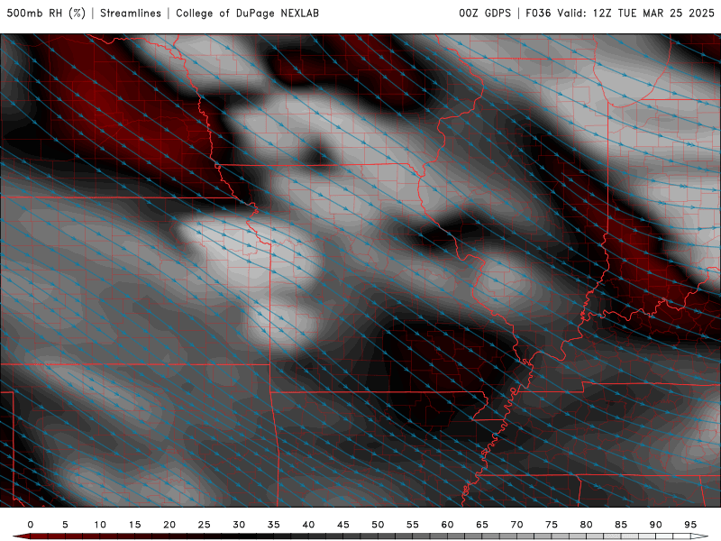Screen dimensions: 721x541
Task: Click the '00Z GDPS' model label
Action: point(485,14)
